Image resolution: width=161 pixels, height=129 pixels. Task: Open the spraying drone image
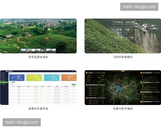click(x=123, y=36)
